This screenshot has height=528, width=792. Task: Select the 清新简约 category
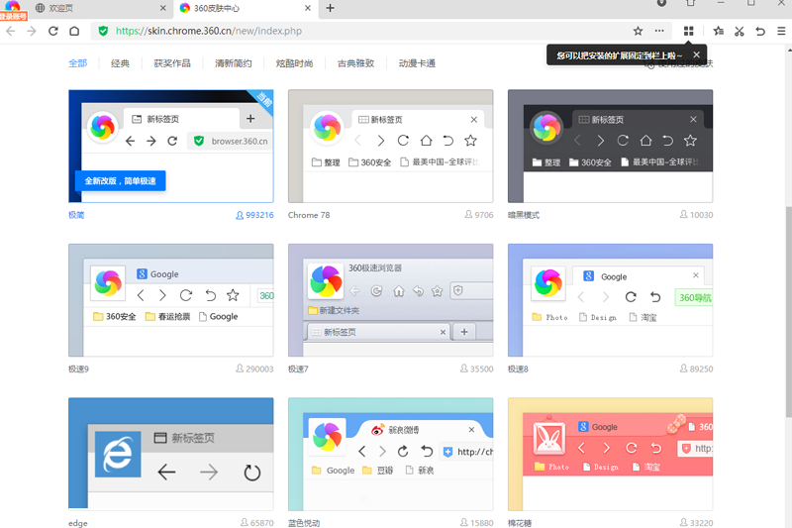click(234, 63)
